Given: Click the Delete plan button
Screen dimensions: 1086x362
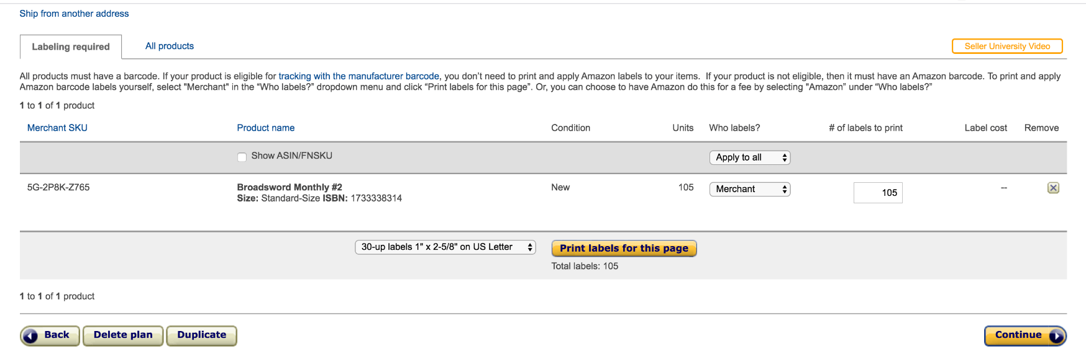Looking at the screenshot, I should pos(123,335).
